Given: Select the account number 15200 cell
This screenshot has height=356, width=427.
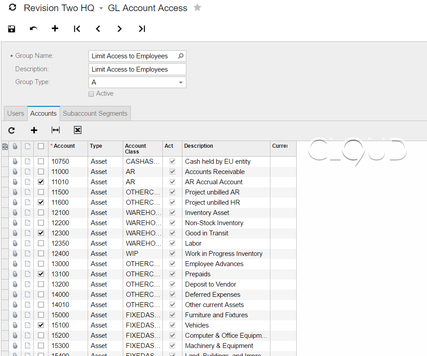Looking at the screenshot, I should (68, 335).
